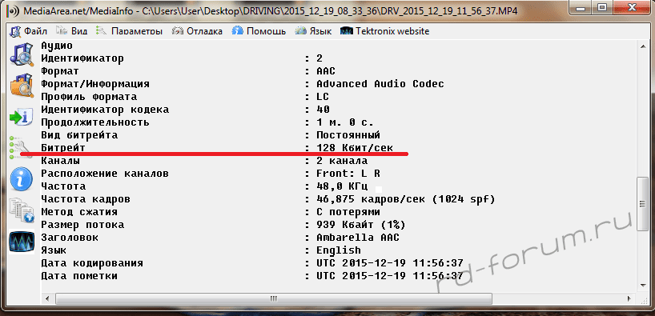Click the documents and globe sidebar icon
The height and width of the screenshot is (316, 655).
21,210
